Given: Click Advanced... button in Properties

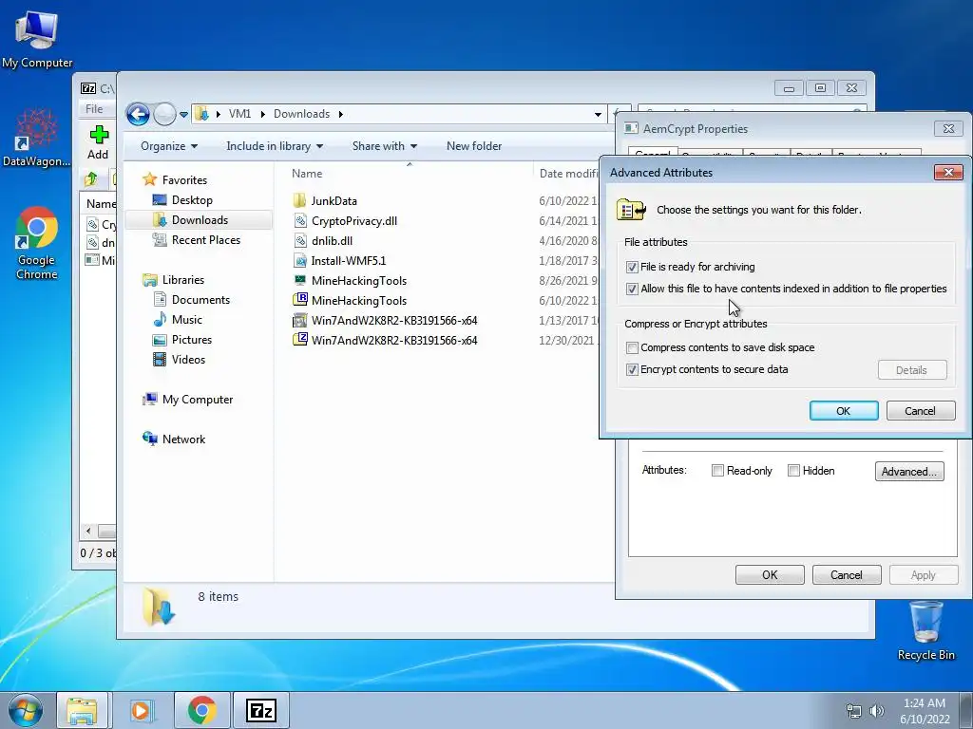Looking at the screenshot, I should [909, 471].
